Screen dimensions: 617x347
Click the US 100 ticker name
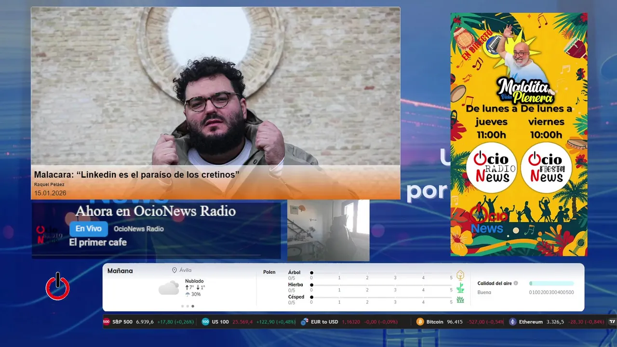(220, 322)
